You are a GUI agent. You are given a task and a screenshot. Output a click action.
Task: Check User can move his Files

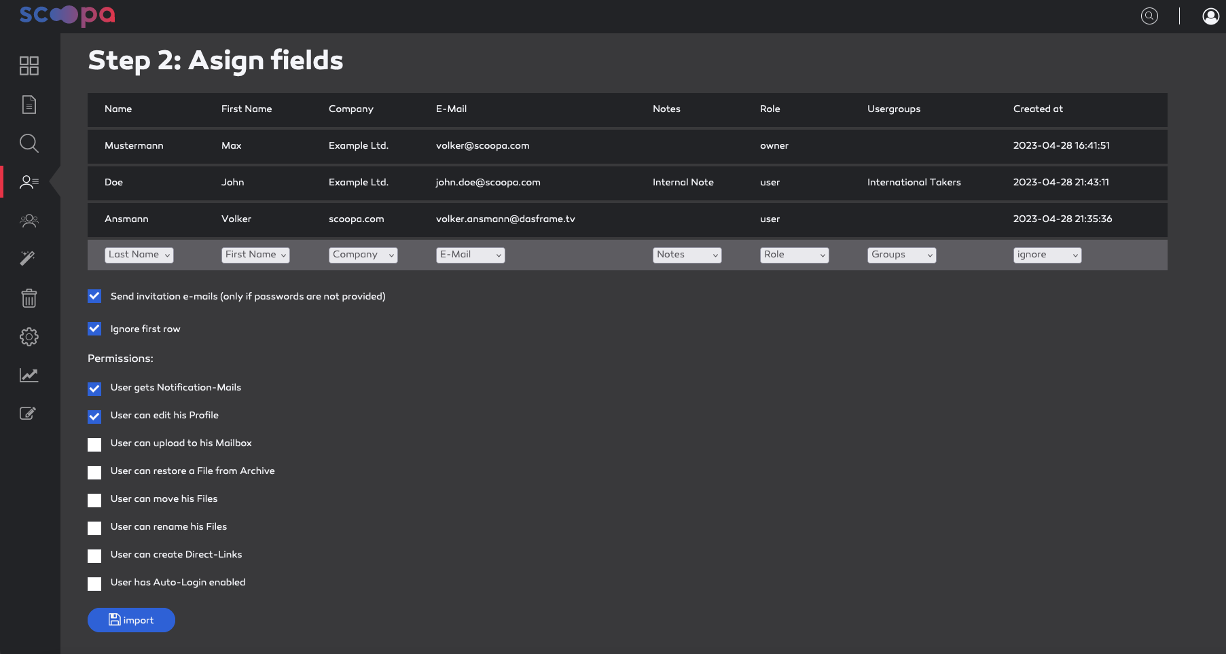(94, 500)
